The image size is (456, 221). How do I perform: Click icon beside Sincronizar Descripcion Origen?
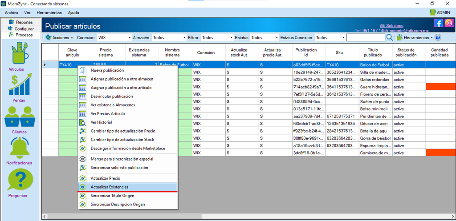[x=82, y=205]
